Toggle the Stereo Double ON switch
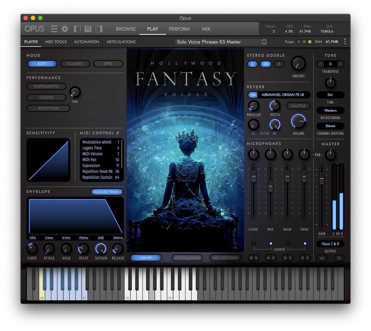The image size is (371, 331). coord(266,64)
